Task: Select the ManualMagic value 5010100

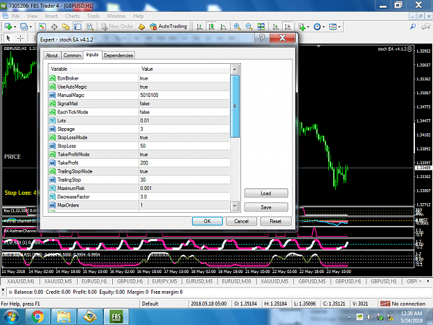Action: [x=149, y=95]
